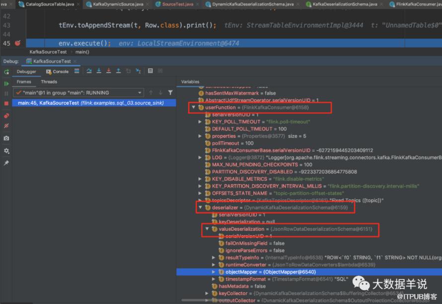This screenshot has height=304, width=442.
Task: Click main() in the editor breadcrumb
Action: (x=82, y=52)
